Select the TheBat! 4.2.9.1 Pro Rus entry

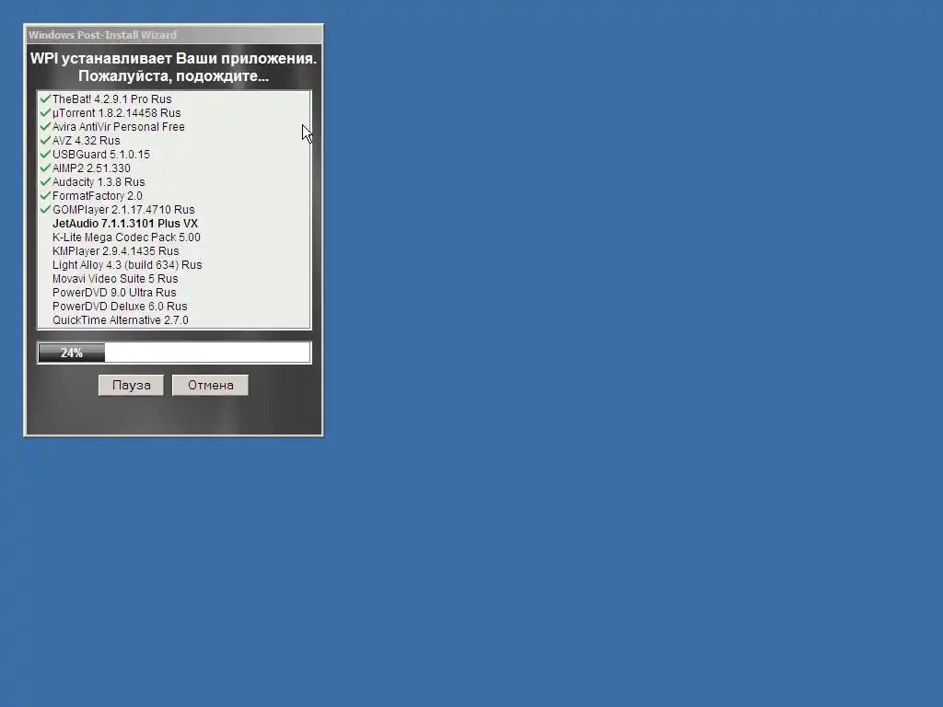pos(111,99)
